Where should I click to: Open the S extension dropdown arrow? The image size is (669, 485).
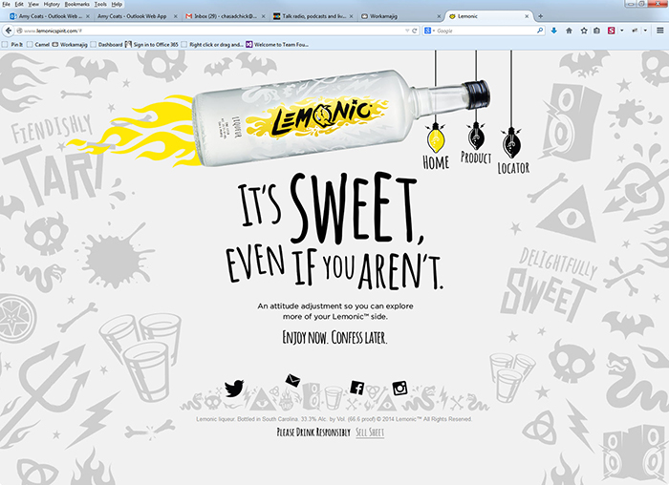pos(621,31)
